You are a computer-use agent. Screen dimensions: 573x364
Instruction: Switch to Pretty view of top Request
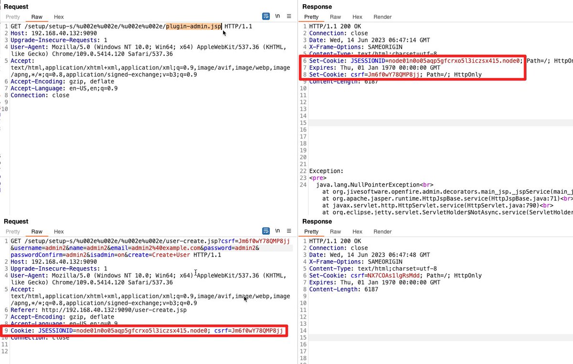pos(12,17)
